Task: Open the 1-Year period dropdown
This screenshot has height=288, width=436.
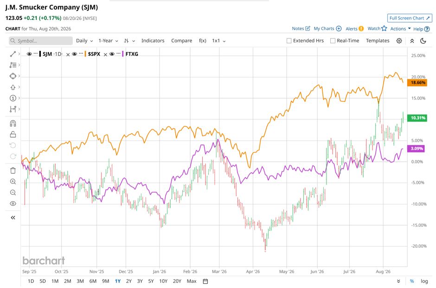Action: tap(108, 41)
